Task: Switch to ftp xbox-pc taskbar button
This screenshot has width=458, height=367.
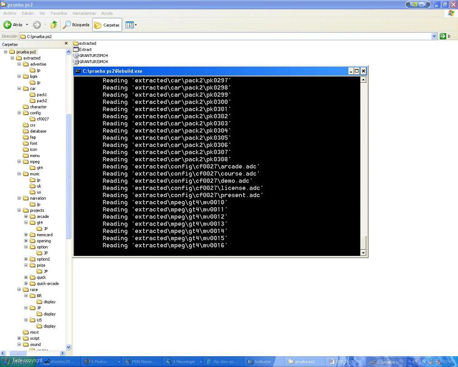Action: point(224,362)
